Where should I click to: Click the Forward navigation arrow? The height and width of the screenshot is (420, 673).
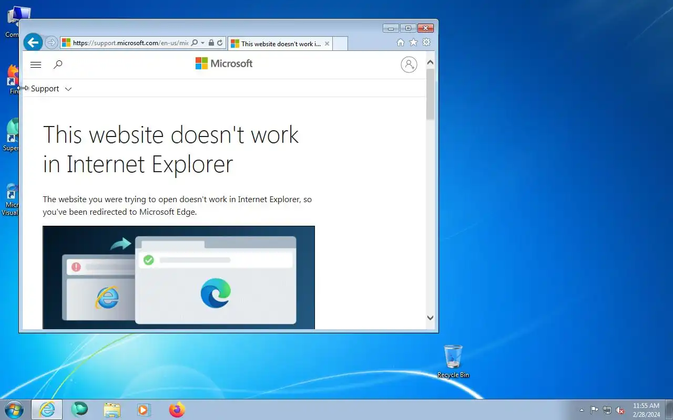pyautogui.click(x=51, y=43)
